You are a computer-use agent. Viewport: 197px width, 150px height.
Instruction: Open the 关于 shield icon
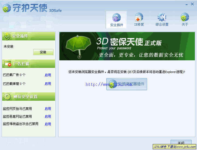(x=185, y=17)
